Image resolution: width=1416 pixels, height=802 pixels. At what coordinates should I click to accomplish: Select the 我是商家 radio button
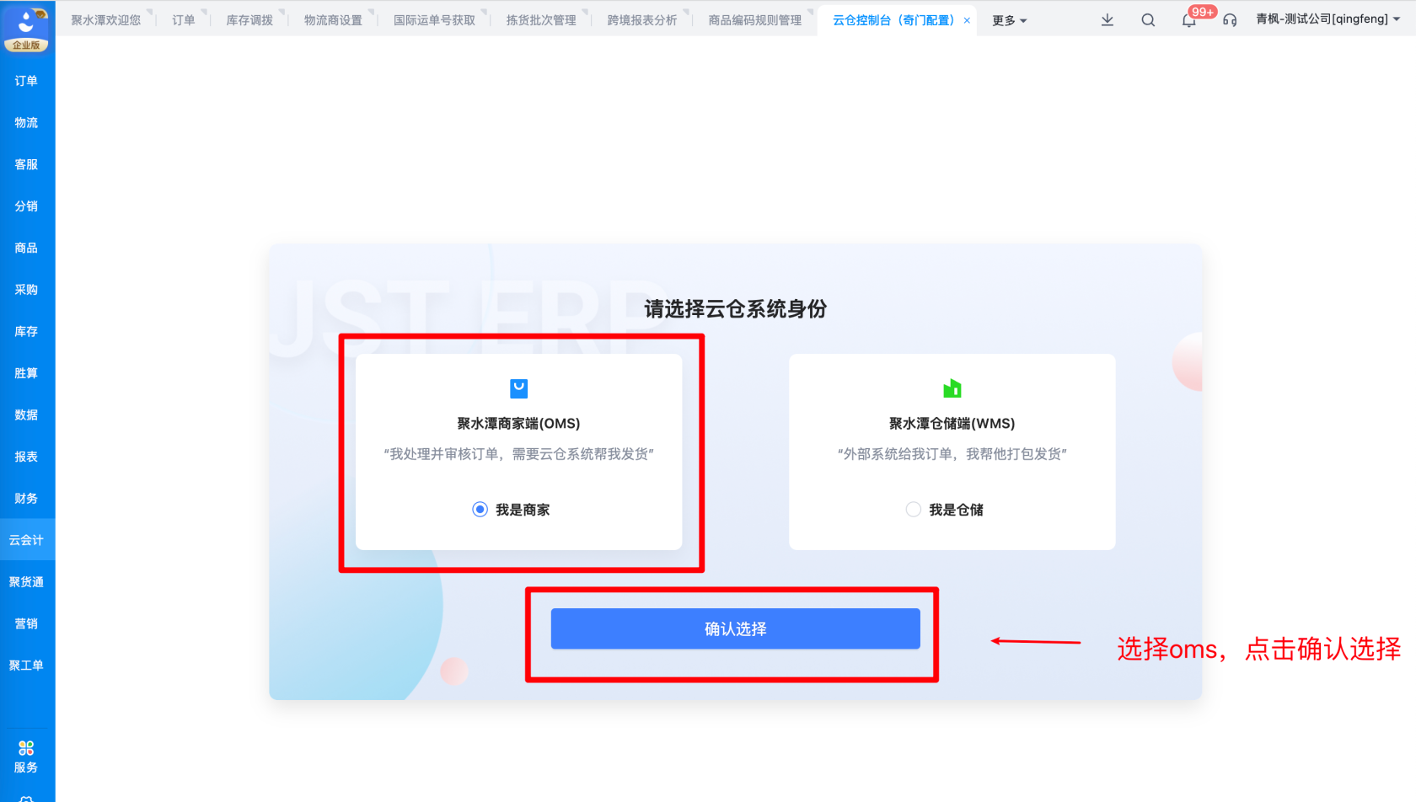click(480, 509)
